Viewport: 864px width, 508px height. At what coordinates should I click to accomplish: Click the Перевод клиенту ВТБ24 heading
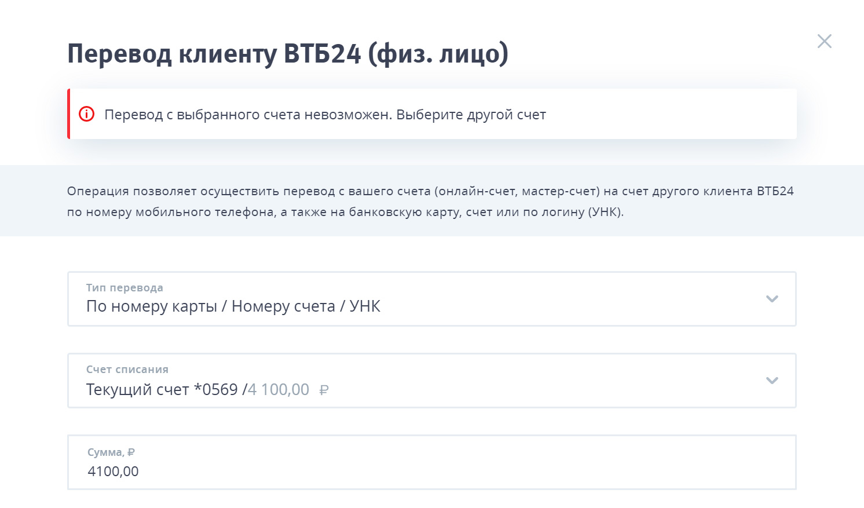tap(288, 53)
